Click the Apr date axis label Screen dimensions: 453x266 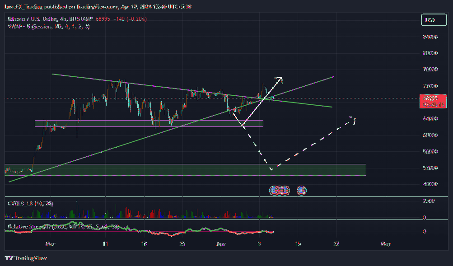pyautogui.click(x=221, y=244)
